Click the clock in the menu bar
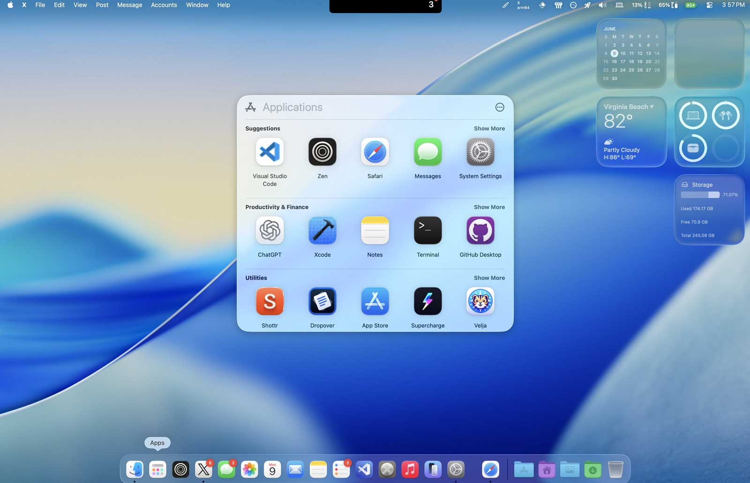This screenshot has height=483, width=750. 733,5
